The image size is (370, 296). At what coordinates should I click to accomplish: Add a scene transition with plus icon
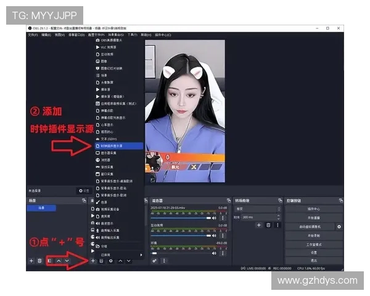[259, 225]
